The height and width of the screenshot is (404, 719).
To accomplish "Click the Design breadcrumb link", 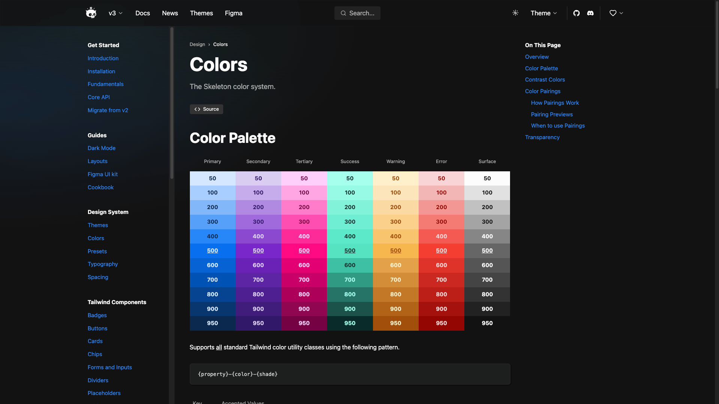I will tap(197, 44).
